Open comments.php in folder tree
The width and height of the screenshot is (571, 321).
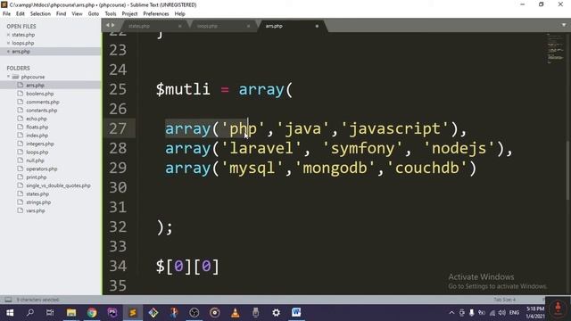43,102
